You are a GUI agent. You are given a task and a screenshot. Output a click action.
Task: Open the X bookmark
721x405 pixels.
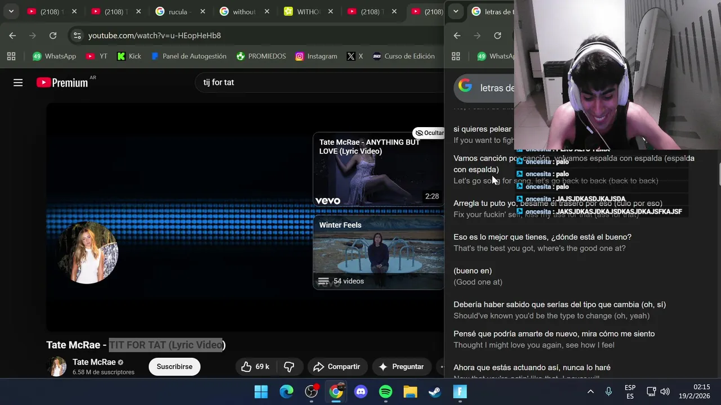click(355, 56)
